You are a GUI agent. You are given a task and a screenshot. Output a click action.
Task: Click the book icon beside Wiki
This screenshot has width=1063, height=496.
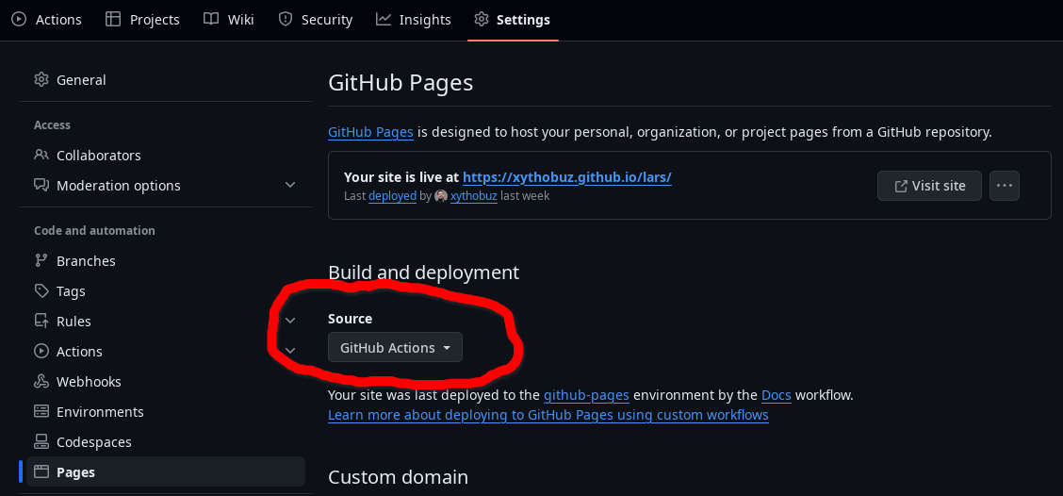[x=211, y=19]
